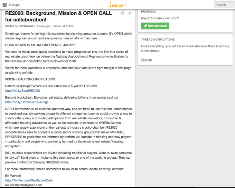Click the PROPOSAL panel heading
235x188 pixels.
pos(149,12)
